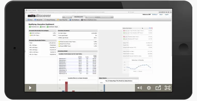The height and width of the screenshot is (101, 197).
Task: Click Change Prompting in the toolbar
Action: 50,20
